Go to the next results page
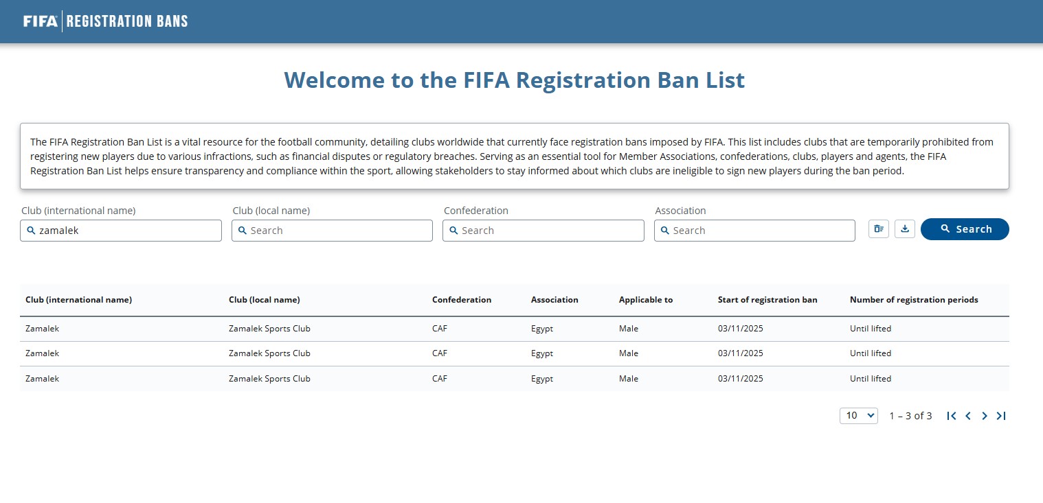This screenshot has width=1043, height=503. pos(985,416)
